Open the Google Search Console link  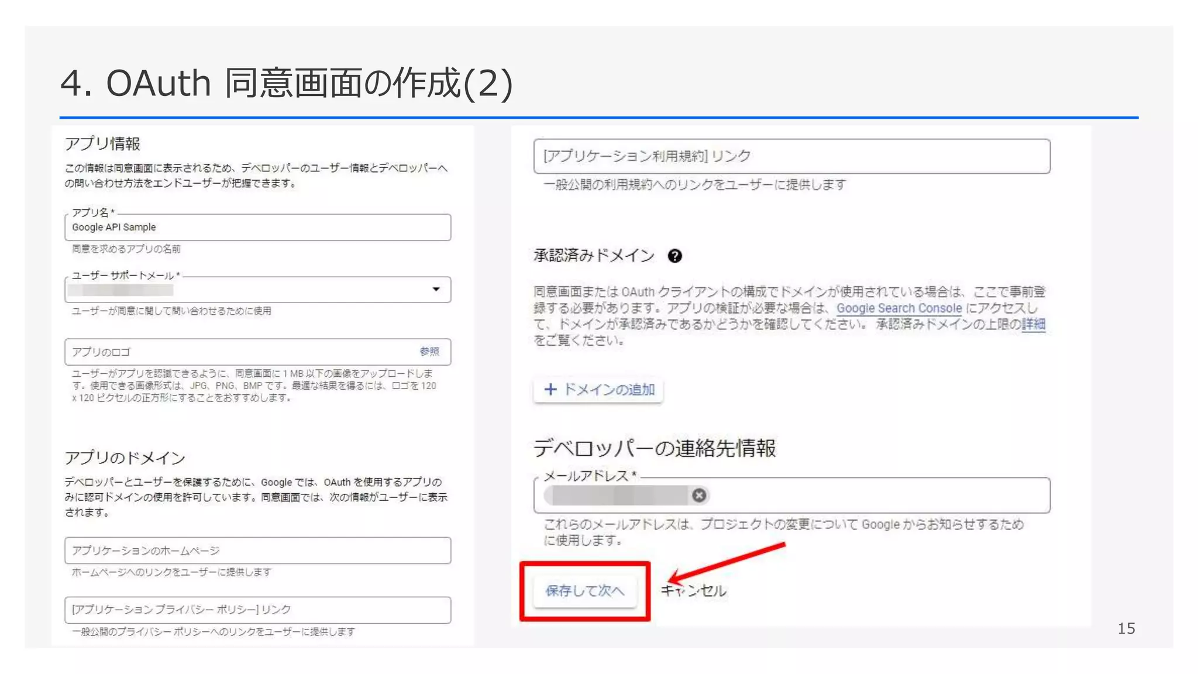[898, 308]
